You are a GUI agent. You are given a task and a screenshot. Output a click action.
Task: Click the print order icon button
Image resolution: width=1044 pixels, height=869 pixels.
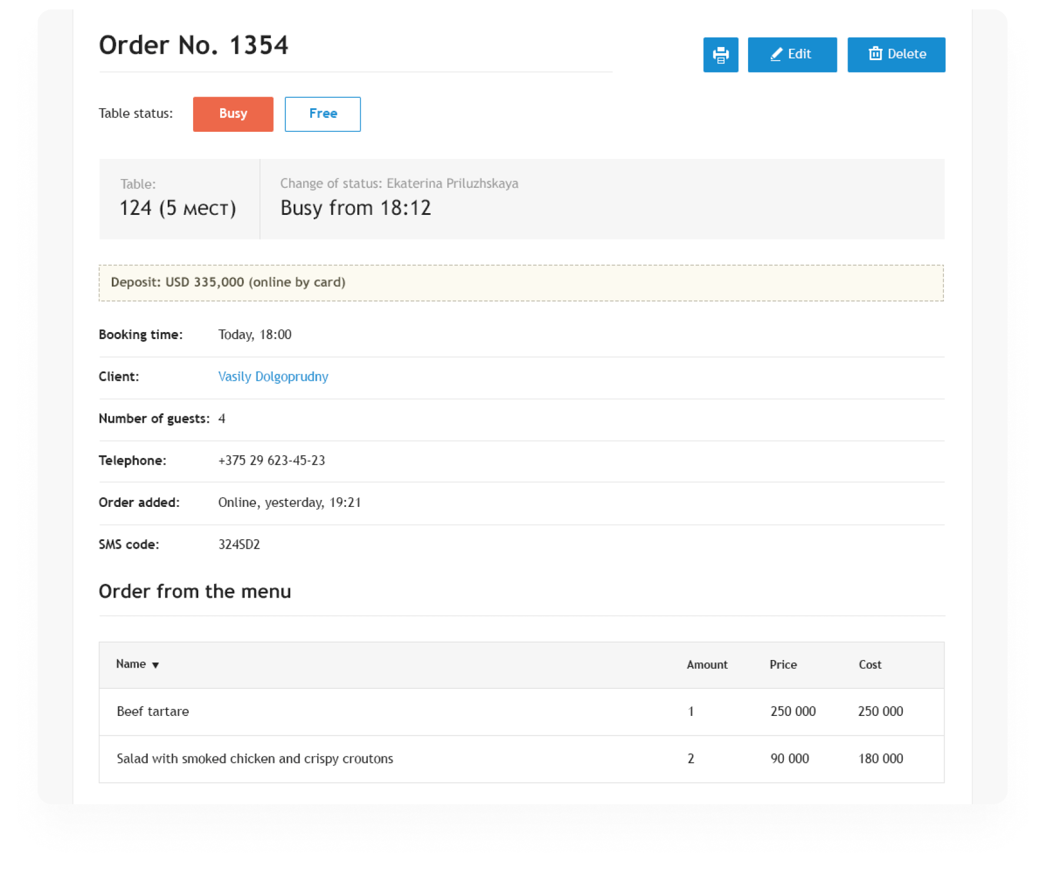(x=720, y=55)
